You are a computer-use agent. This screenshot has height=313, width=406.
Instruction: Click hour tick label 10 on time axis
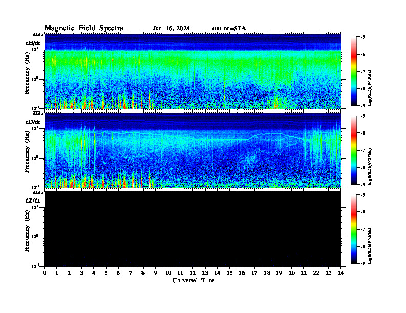168,273
